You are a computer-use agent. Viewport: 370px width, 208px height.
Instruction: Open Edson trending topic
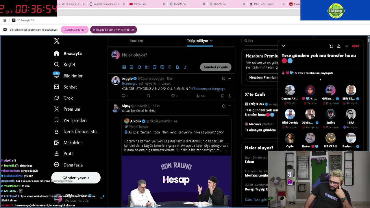click(x=249, y=162)
